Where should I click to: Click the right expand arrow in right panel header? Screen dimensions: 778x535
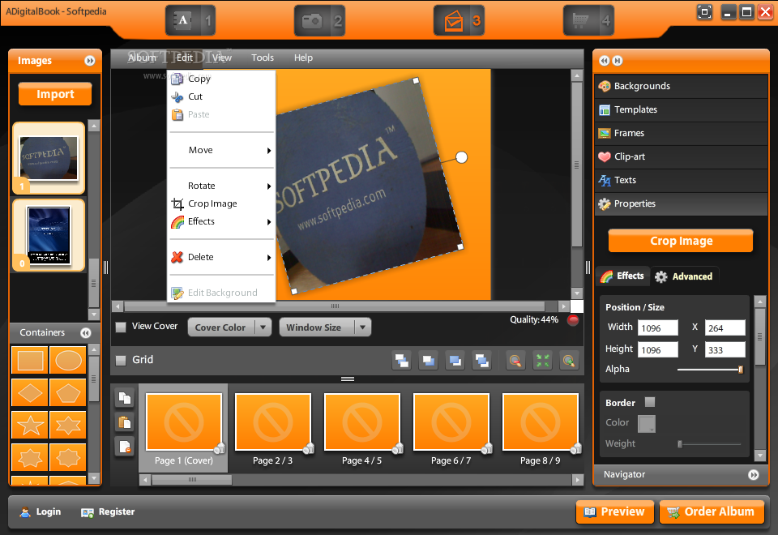pos(618,61)
